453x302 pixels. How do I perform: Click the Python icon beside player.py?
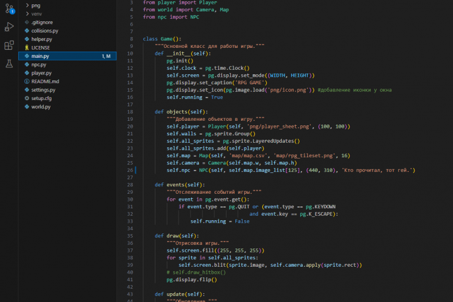coord(27,73)
